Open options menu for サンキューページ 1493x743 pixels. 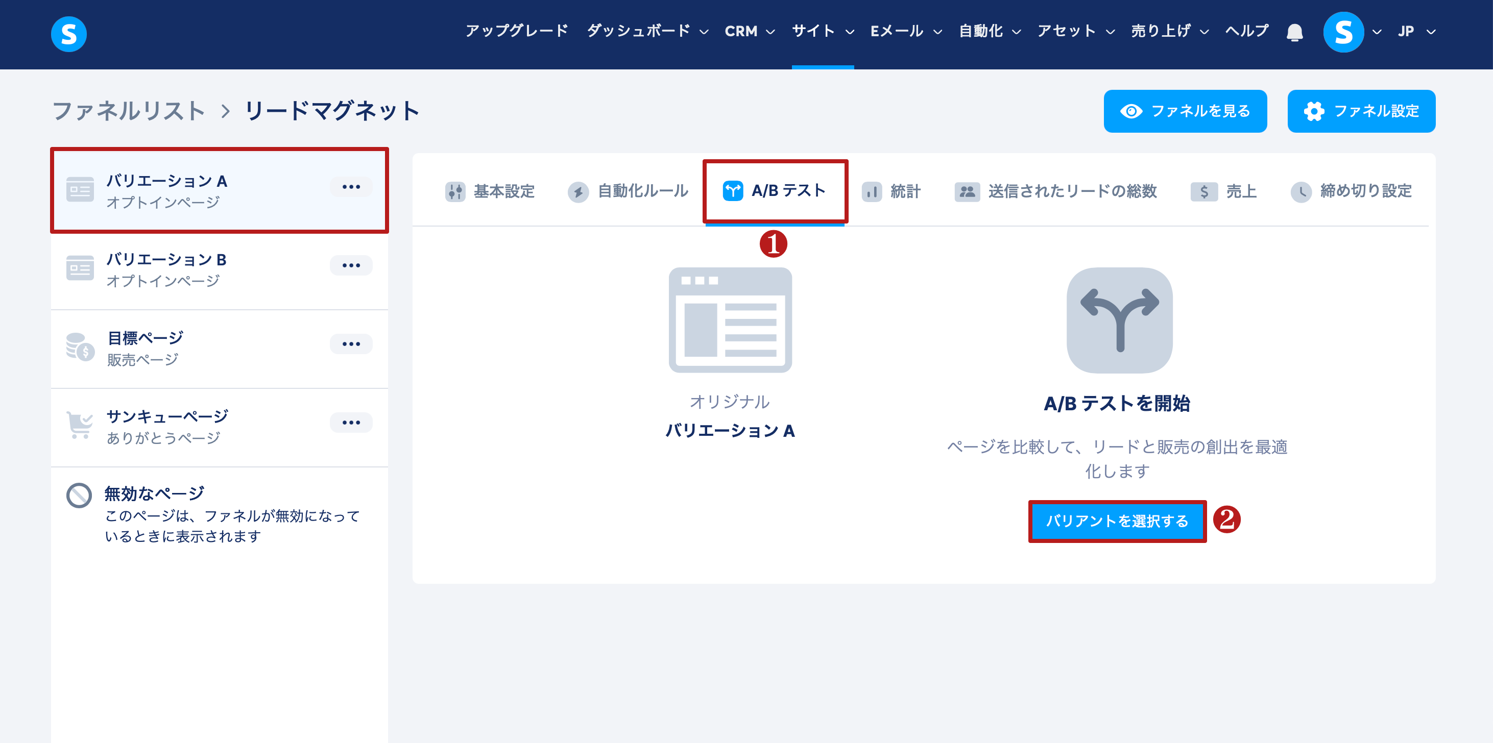(x=351, y=423)
